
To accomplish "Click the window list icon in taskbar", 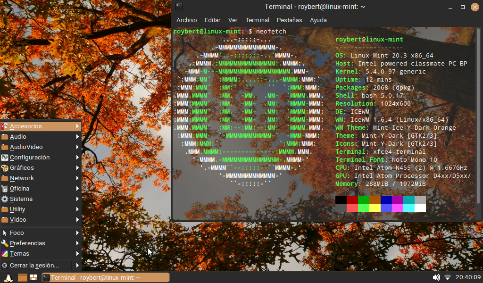I will click(33, 277).
